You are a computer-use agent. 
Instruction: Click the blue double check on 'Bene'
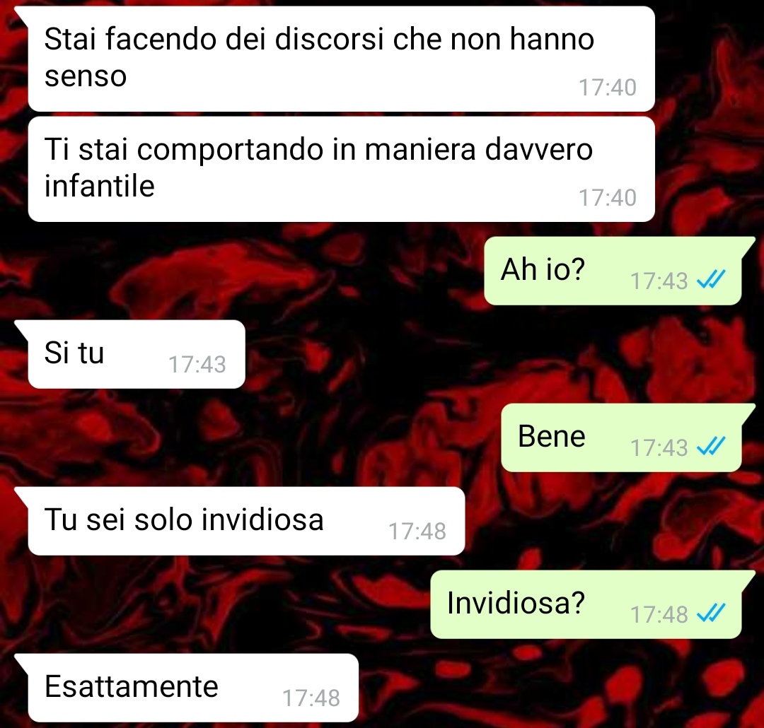(x=711, y=446)
